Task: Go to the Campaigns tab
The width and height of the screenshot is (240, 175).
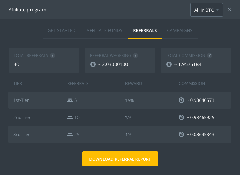Action: pyautogui.click(x=180, y=31)
